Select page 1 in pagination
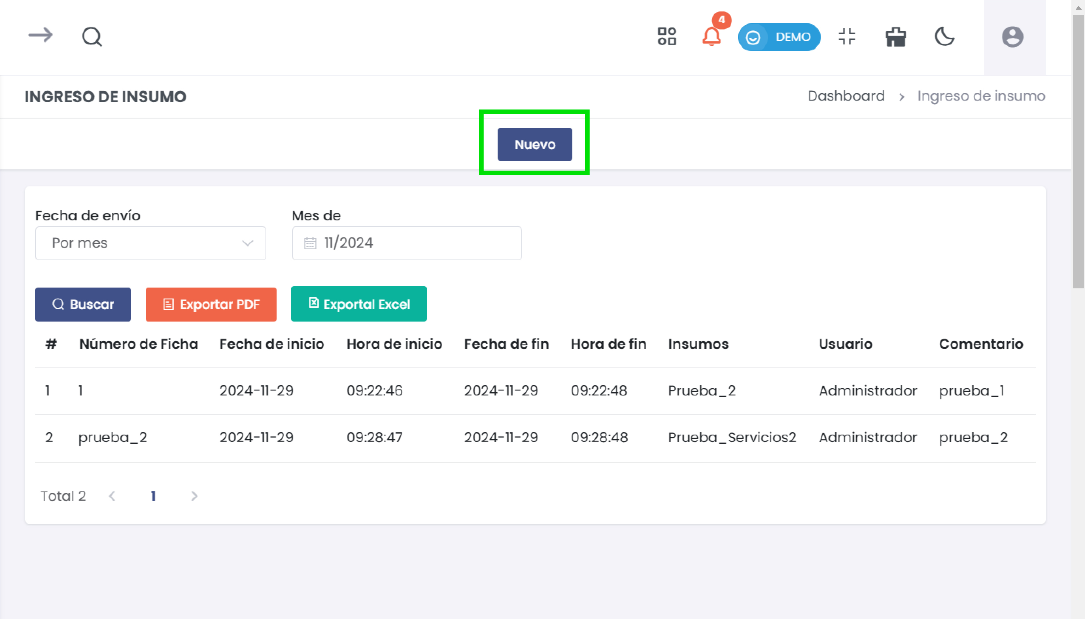This screenshot has width=1085, height=619. tap(153, 496)
